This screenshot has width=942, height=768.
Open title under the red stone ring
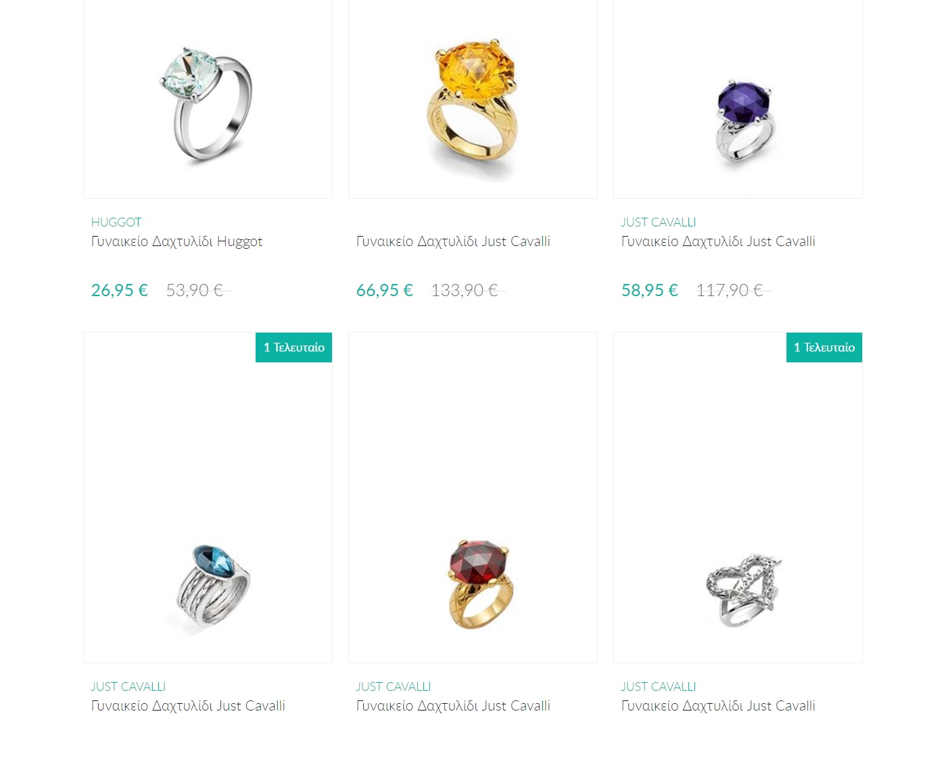453,706
